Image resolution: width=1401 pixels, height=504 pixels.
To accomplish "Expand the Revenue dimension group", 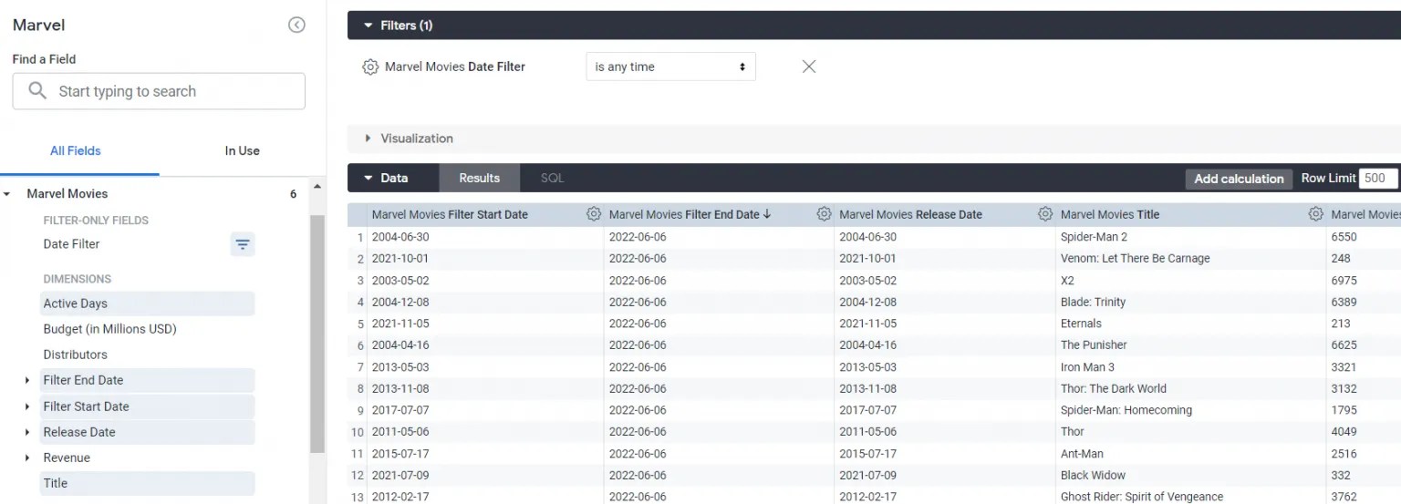I will tap(28, 458).
